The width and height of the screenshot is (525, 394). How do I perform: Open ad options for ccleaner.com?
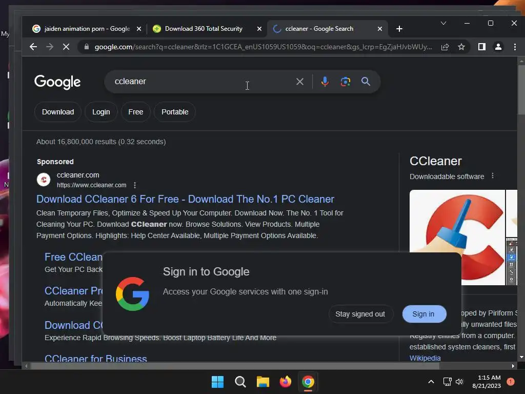[135, 185]
